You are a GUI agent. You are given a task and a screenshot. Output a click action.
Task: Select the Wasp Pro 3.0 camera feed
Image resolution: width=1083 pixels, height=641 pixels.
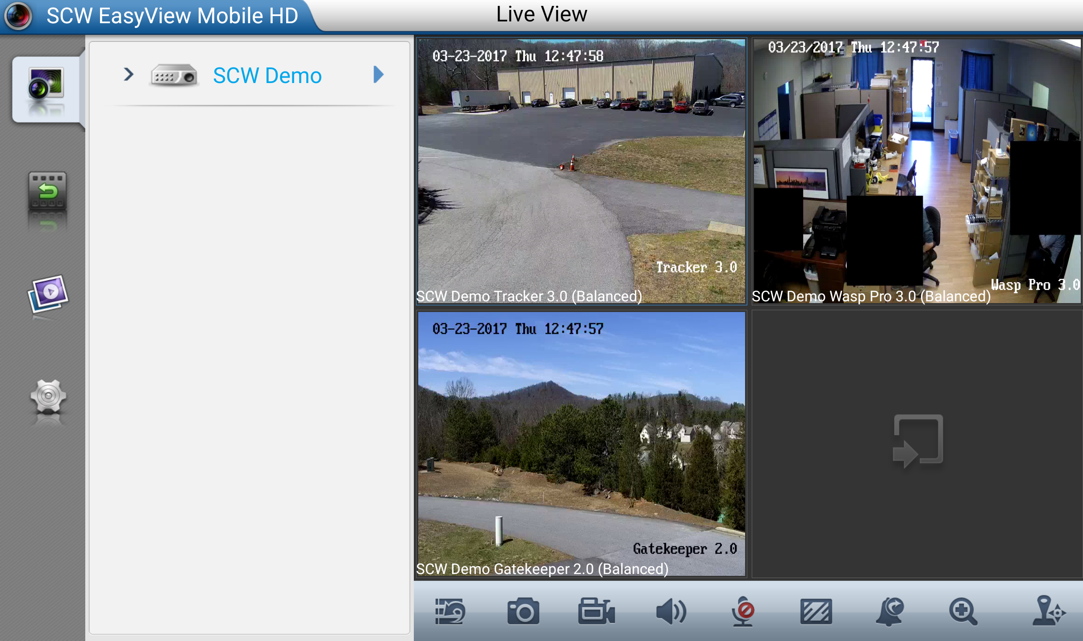917,171
